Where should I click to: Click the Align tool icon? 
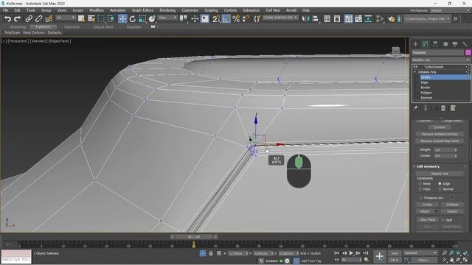tap(316, 19)
